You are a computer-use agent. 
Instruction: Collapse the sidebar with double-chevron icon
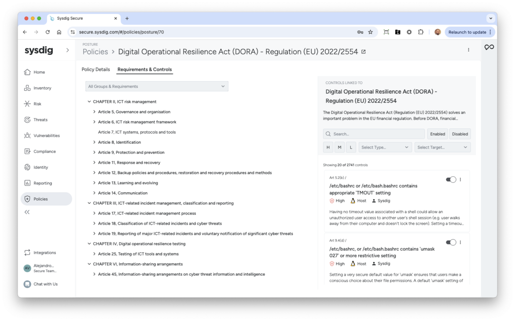point(27,212)
